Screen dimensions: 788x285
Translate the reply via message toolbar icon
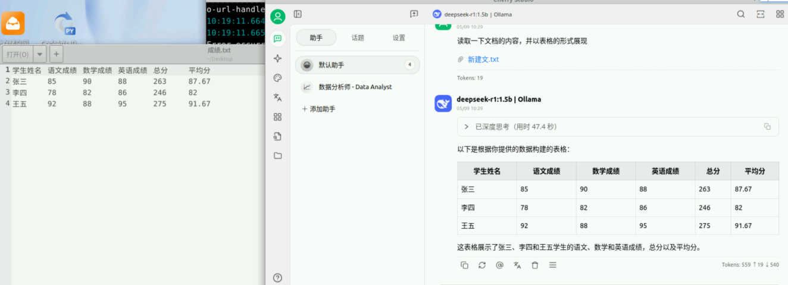click(517, 265)
